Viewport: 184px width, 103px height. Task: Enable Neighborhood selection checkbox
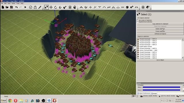[x=138, y=22]
